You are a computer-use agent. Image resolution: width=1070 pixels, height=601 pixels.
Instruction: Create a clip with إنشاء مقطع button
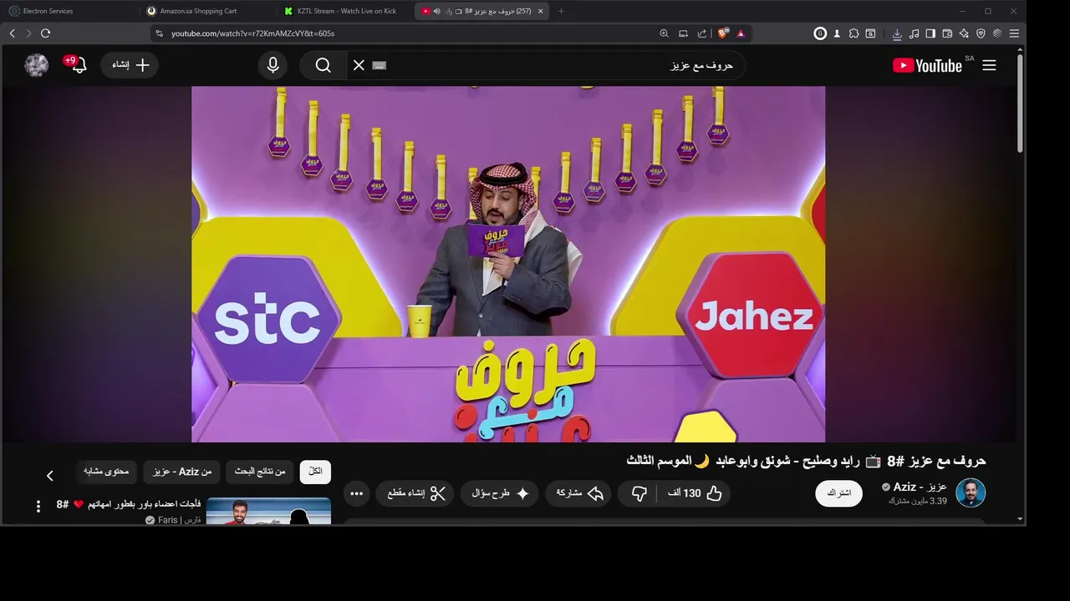point(415,493)
